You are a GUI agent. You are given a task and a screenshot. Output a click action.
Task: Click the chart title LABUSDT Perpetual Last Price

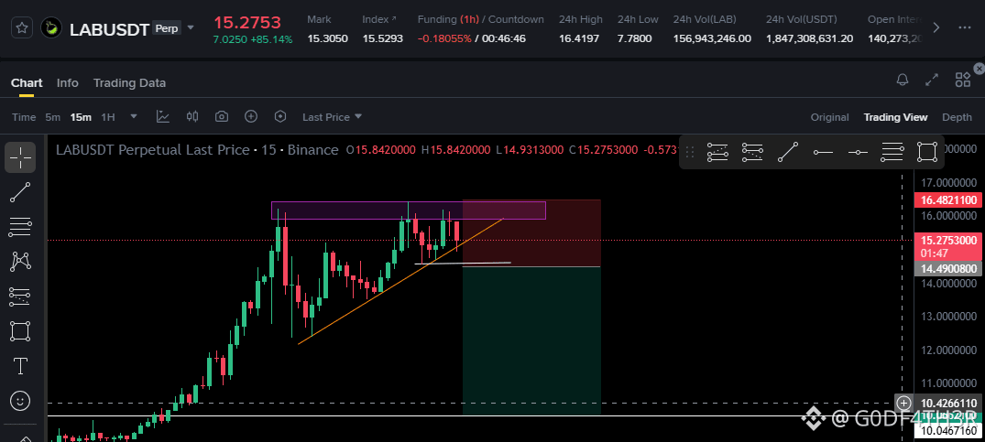click(x=153, y=150)
